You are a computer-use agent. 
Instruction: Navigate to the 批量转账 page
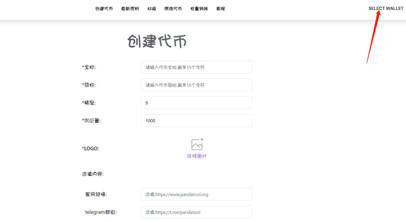(x=199, y=9)
